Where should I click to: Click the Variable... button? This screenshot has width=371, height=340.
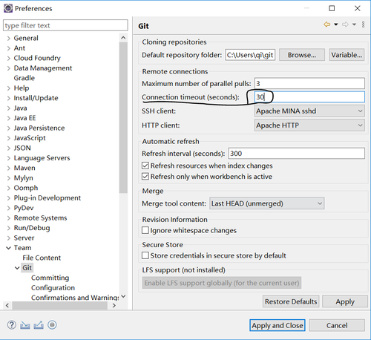click(347, 55)
